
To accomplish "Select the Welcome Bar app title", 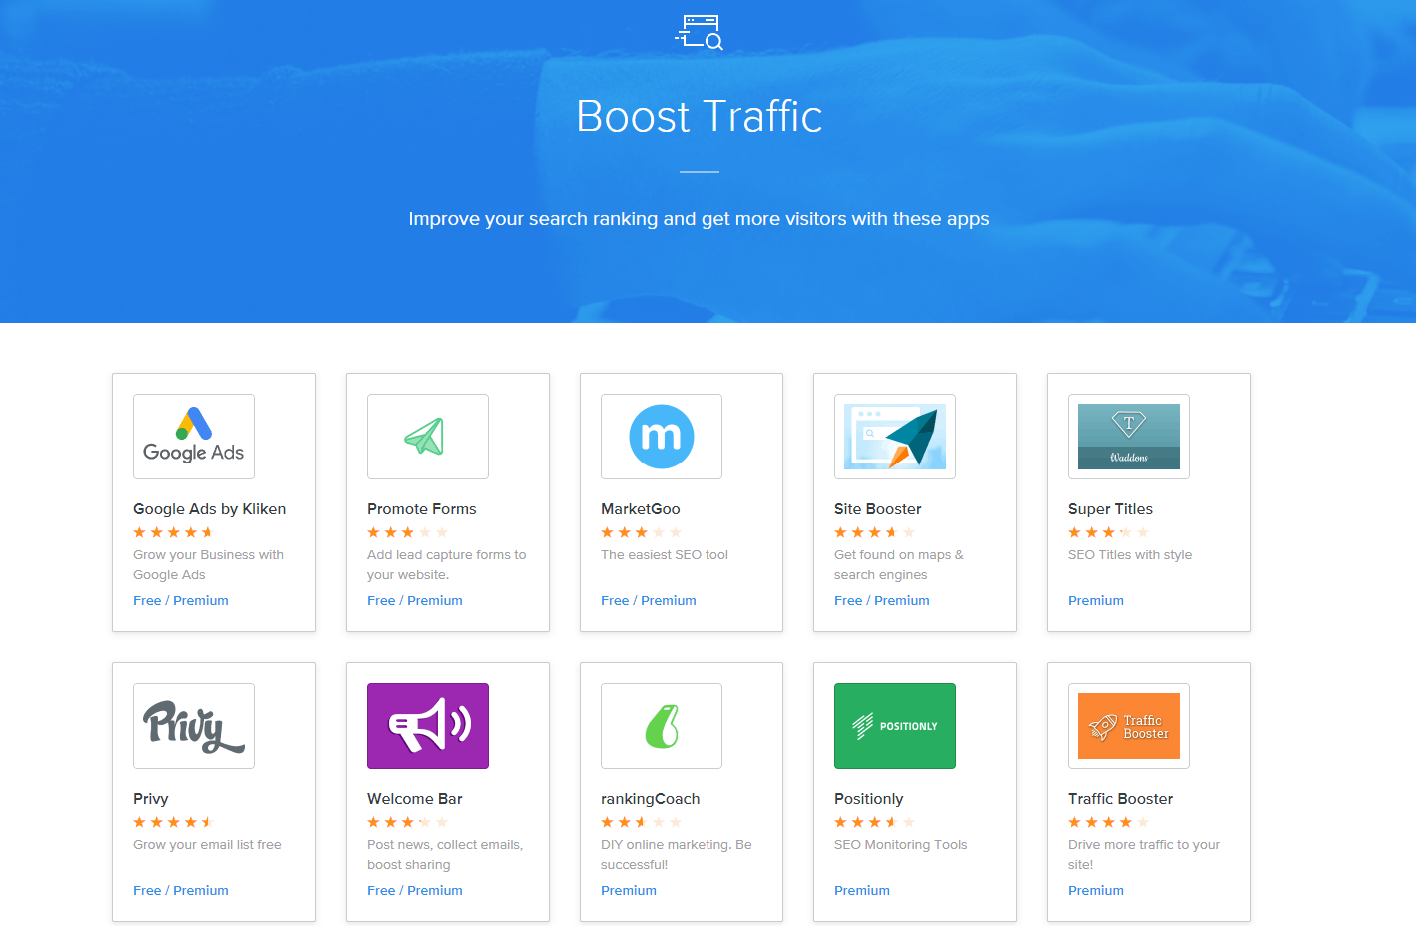I will click(415, 799).
